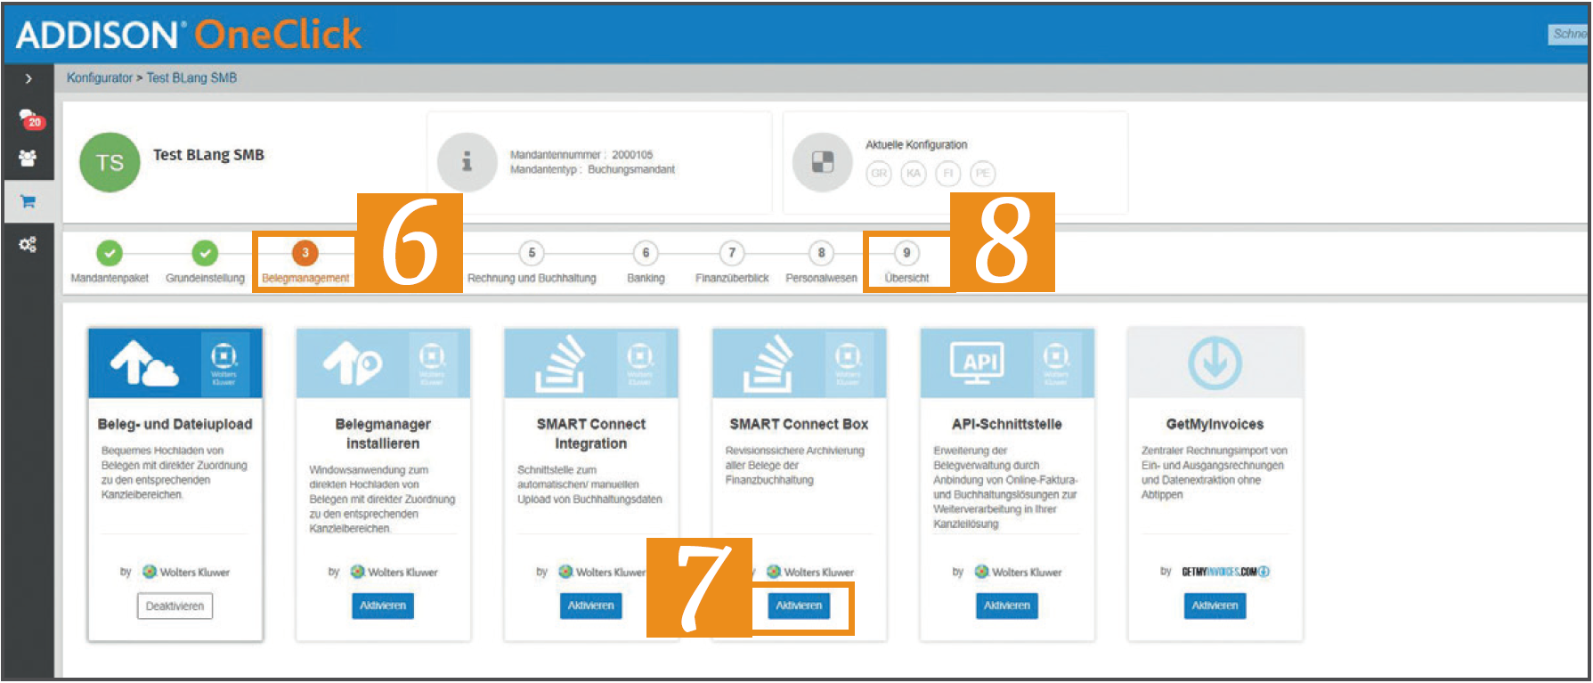The width and height of the screenshot is (1593, 683).
Task: Open the chat notifications icon with badge 20
Action: pos(30,118)
